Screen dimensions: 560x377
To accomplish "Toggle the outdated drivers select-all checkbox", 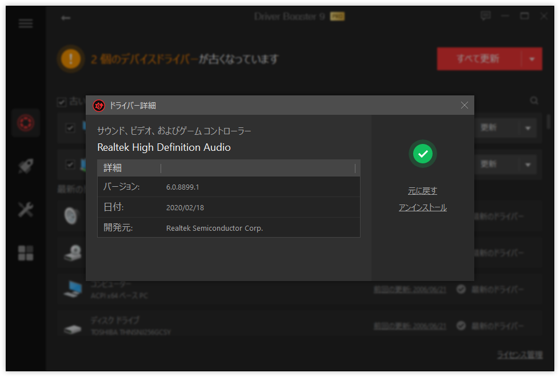I will pyautogui.click(x=62, y=102).
